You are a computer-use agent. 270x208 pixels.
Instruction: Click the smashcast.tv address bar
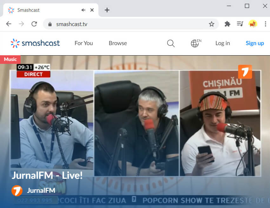point(131,24)
